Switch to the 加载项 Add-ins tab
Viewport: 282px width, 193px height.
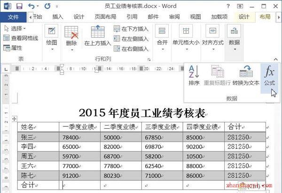[x=219, y=17]
